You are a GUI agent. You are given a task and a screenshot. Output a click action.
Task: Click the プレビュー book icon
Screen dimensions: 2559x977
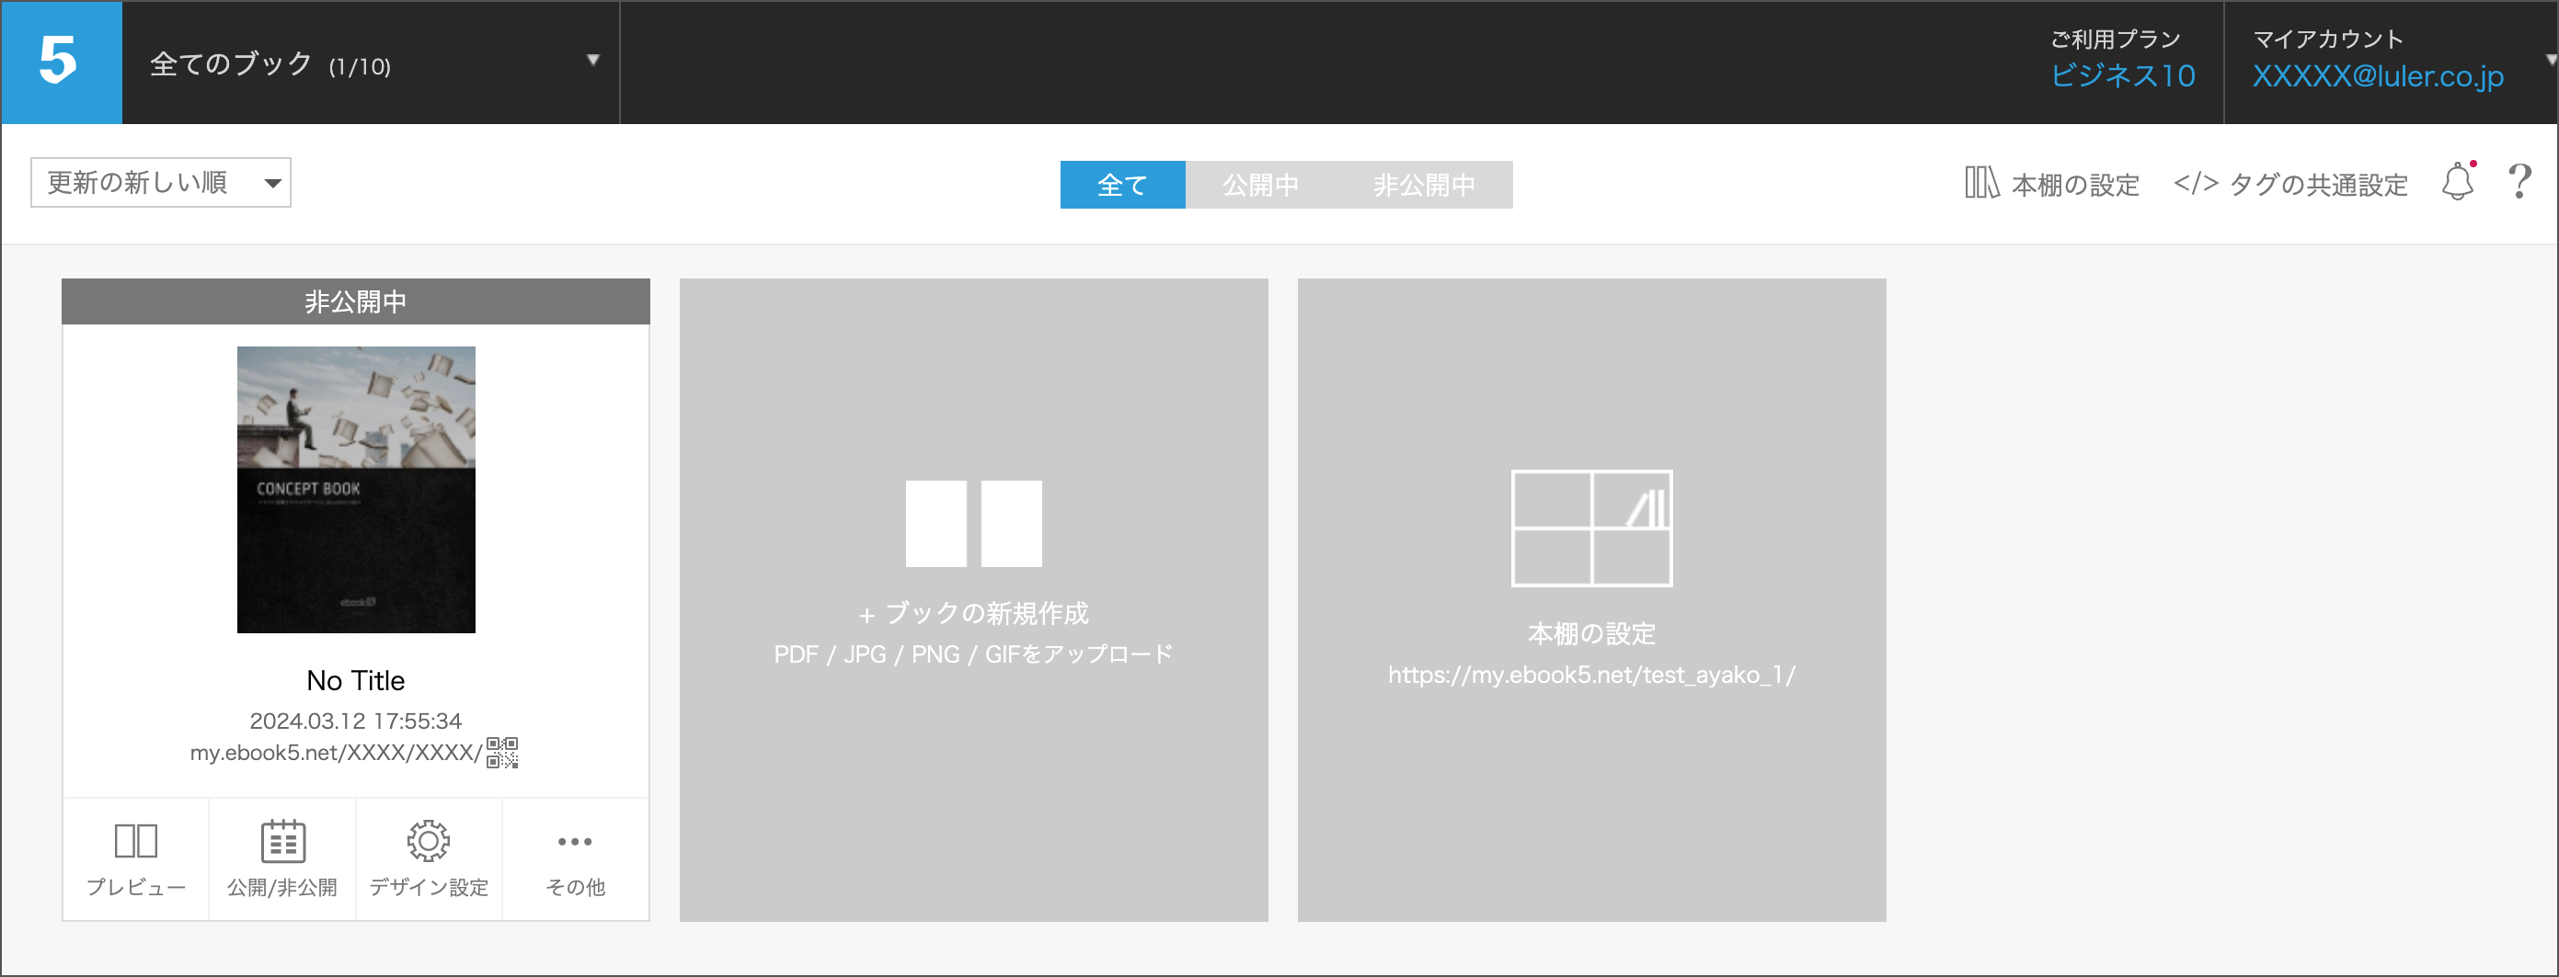(135, 842)
